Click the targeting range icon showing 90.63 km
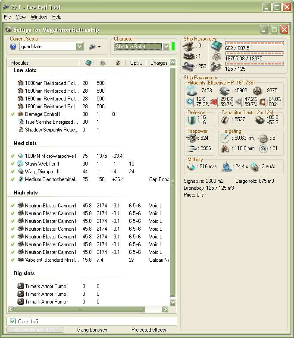This screenshot has width=294, height=338. [x=225, y=138]
